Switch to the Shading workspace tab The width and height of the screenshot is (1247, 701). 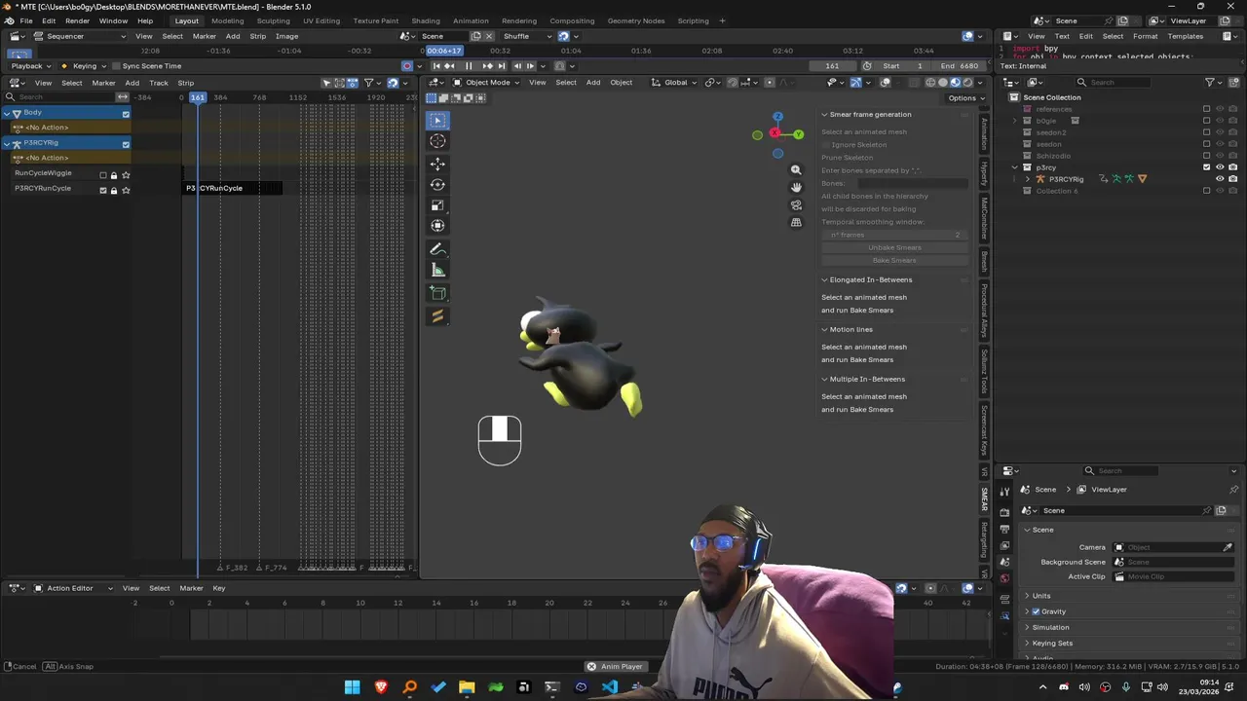[x=426, y=20]
